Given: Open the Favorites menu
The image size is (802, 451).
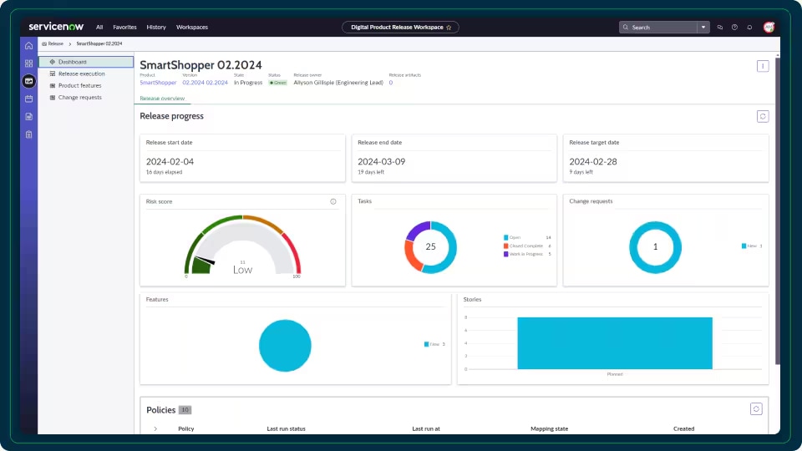Looking at the screenshot, I should (124, 27).
